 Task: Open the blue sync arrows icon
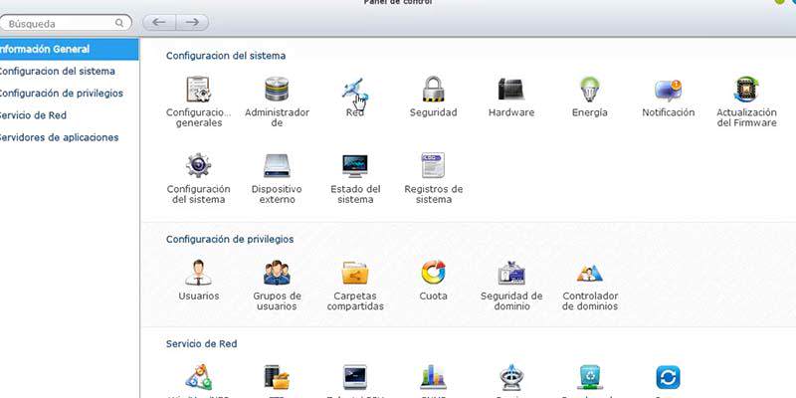click(x=668, y=378)
